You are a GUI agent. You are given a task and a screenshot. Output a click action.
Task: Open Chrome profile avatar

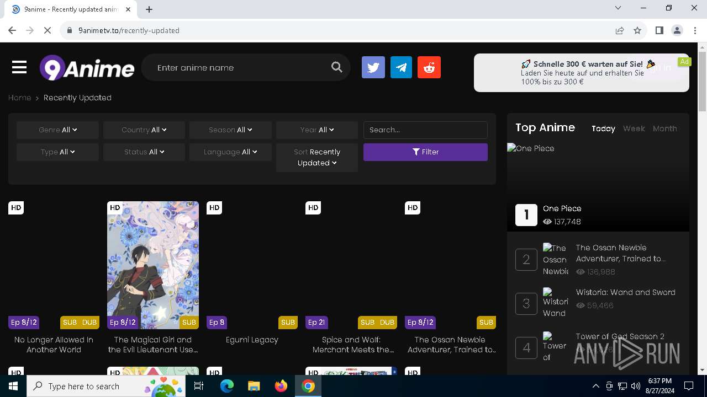[677, 30]
